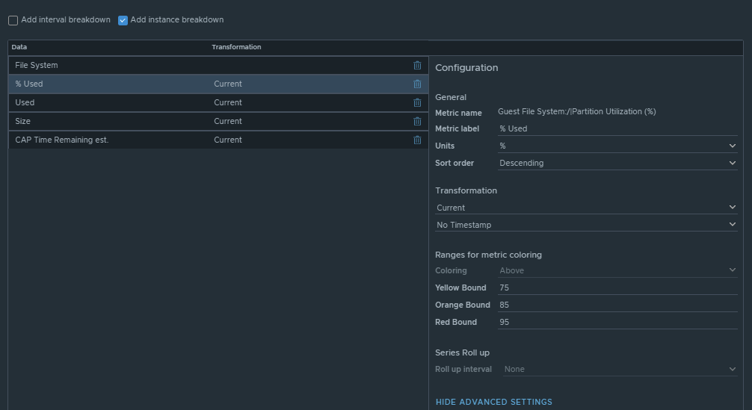The image size is (752, 410).
Task: Uncheck Add instance breakdown checkbox
Action: coord(123,20)
